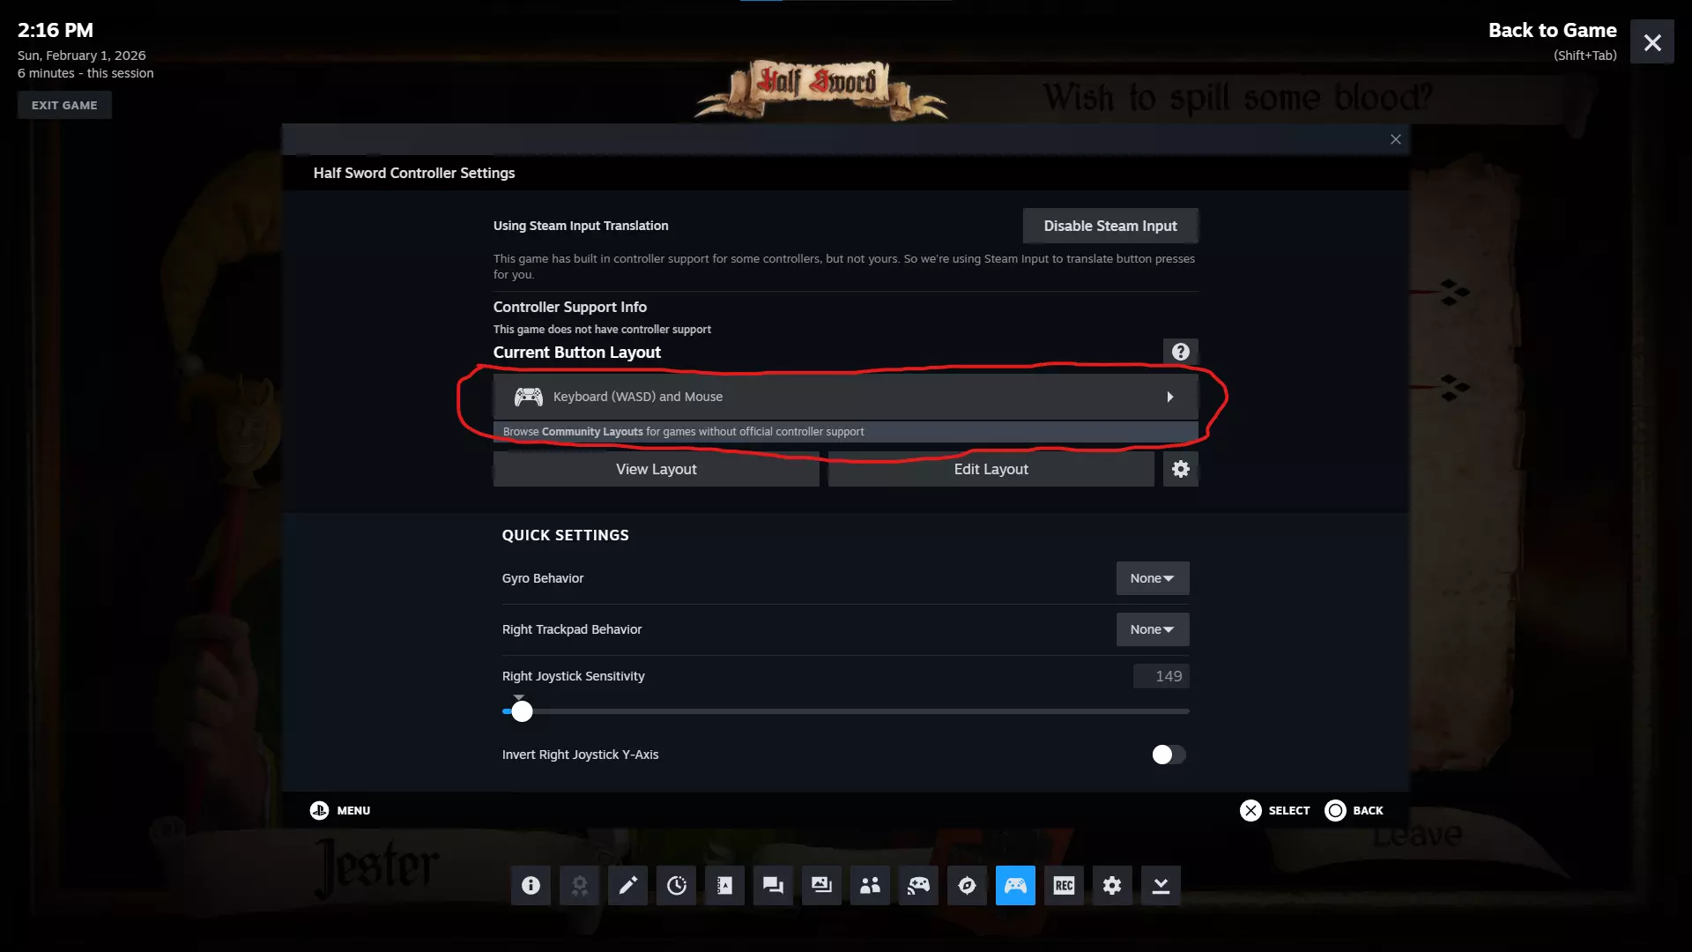Click the Right Joystick Sensitivity slider handle
This screenshot has width=1692, height=952.
click(x=522, y=711)
